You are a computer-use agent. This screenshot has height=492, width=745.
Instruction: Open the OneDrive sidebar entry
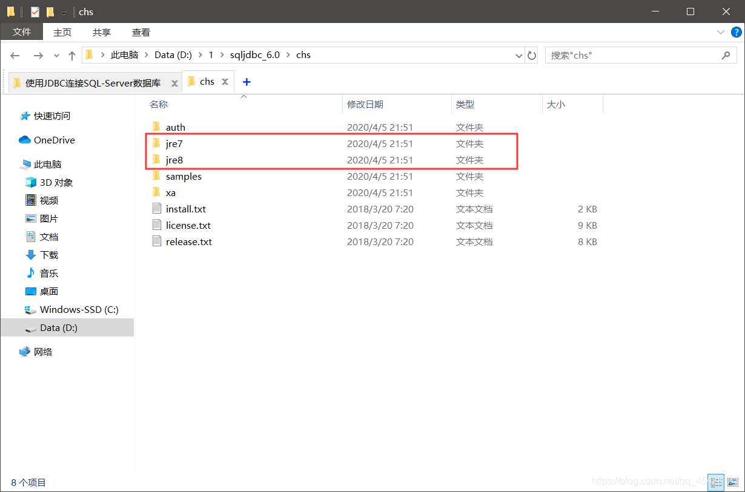point(52,140)
